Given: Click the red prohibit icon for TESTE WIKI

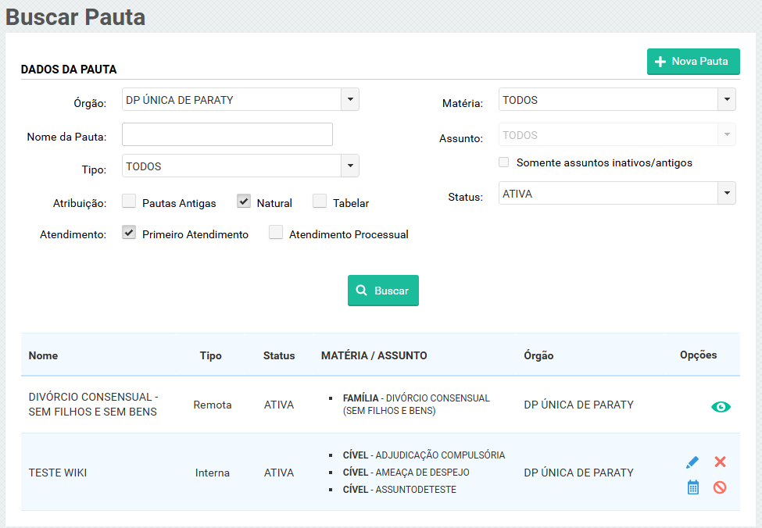Looking at the screenshot, I should (720, 487).
